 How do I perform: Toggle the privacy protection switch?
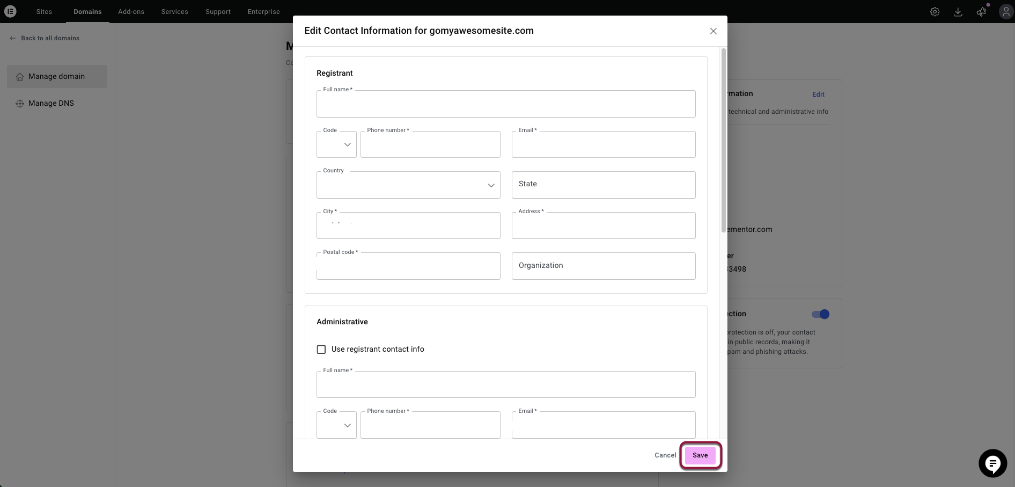pos(820,314)
